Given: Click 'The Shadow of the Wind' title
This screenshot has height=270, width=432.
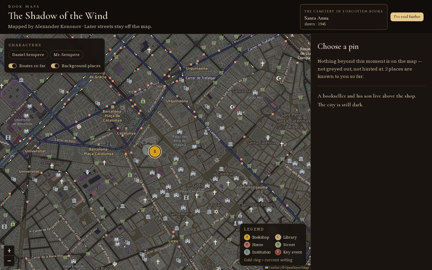Looking at the screenshot, I should point(58,16).
